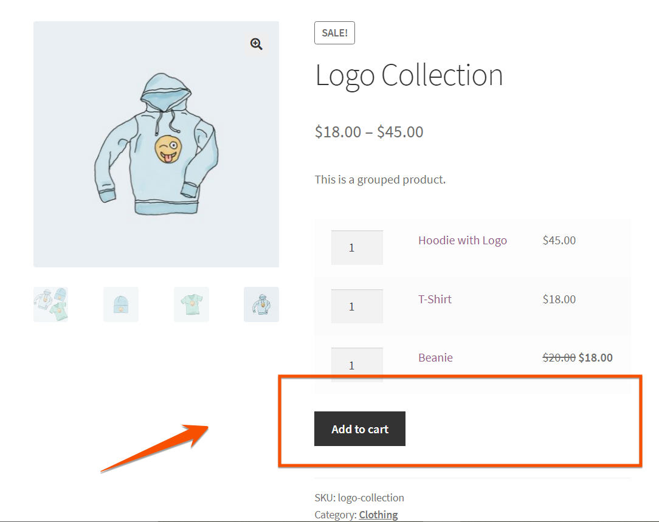Click the first logo collection thumbnail
The image size is (659, 522).
coord(50,304)
